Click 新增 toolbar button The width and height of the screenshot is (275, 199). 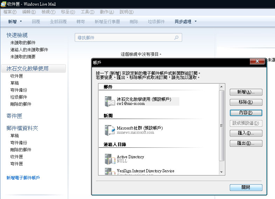click(x=13, y=22)
